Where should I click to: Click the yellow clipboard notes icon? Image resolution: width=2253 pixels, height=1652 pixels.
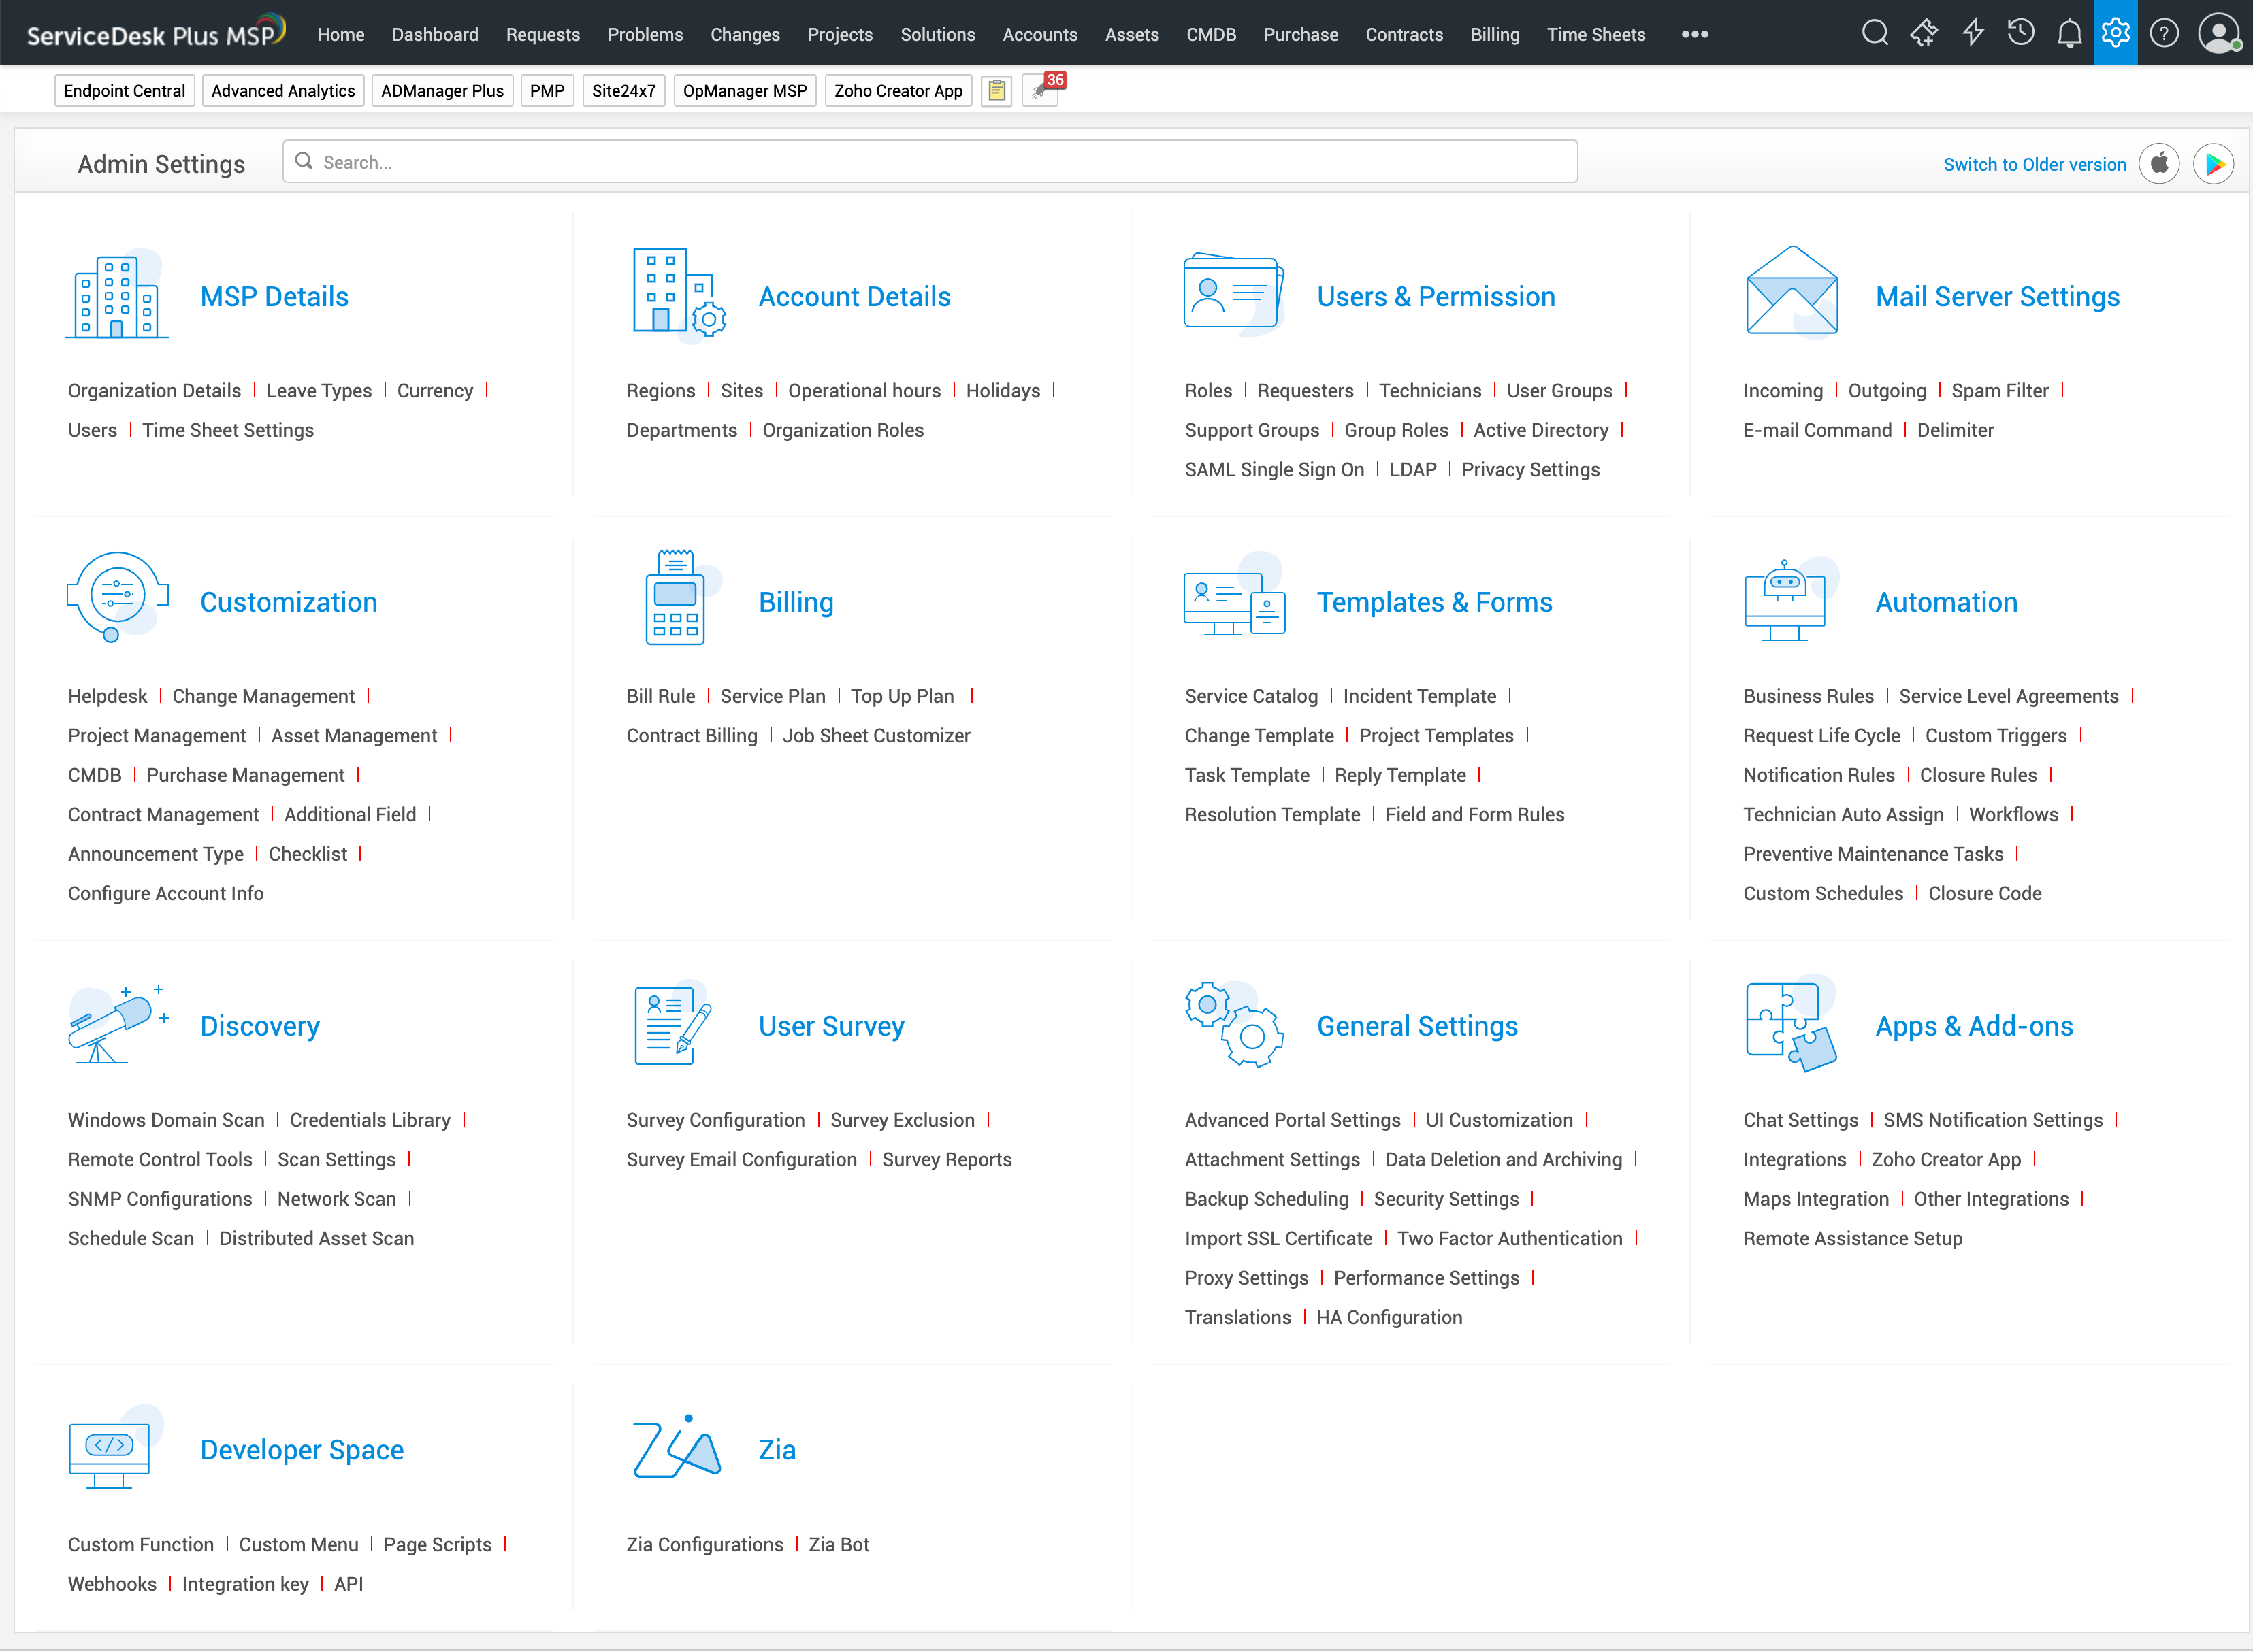pyautogui.click(x=996, y=91)
